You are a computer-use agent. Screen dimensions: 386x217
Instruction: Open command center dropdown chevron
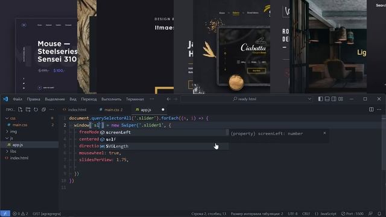309,99
